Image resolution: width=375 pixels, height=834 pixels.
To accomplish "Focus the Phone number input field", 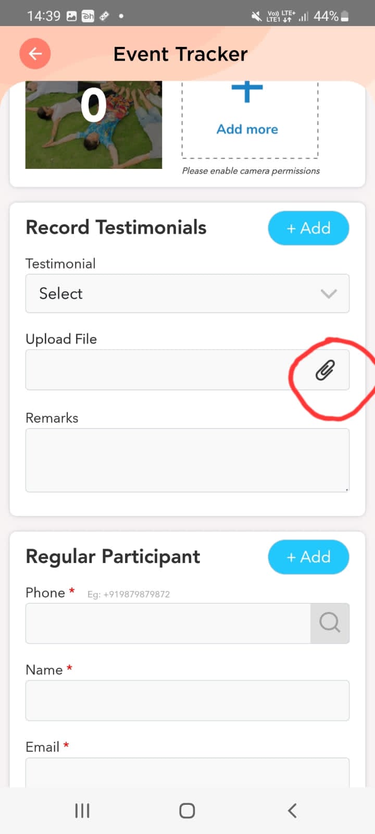I will tap(168, 623).
